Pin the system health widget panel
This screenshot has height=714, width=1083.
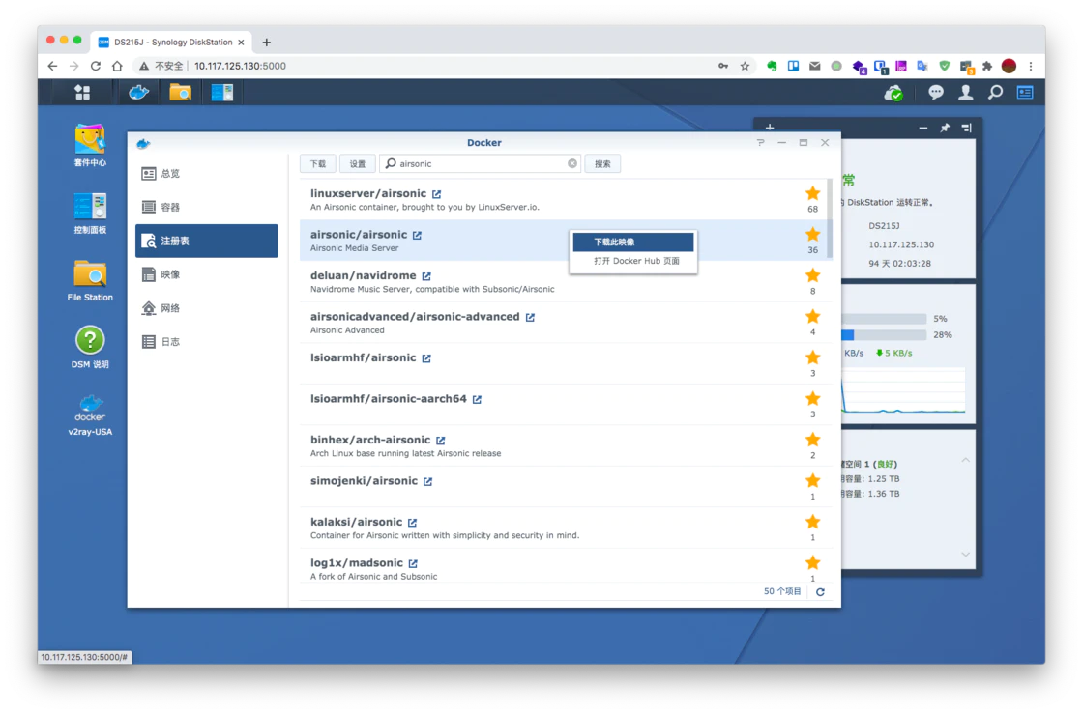click(945, 129)
